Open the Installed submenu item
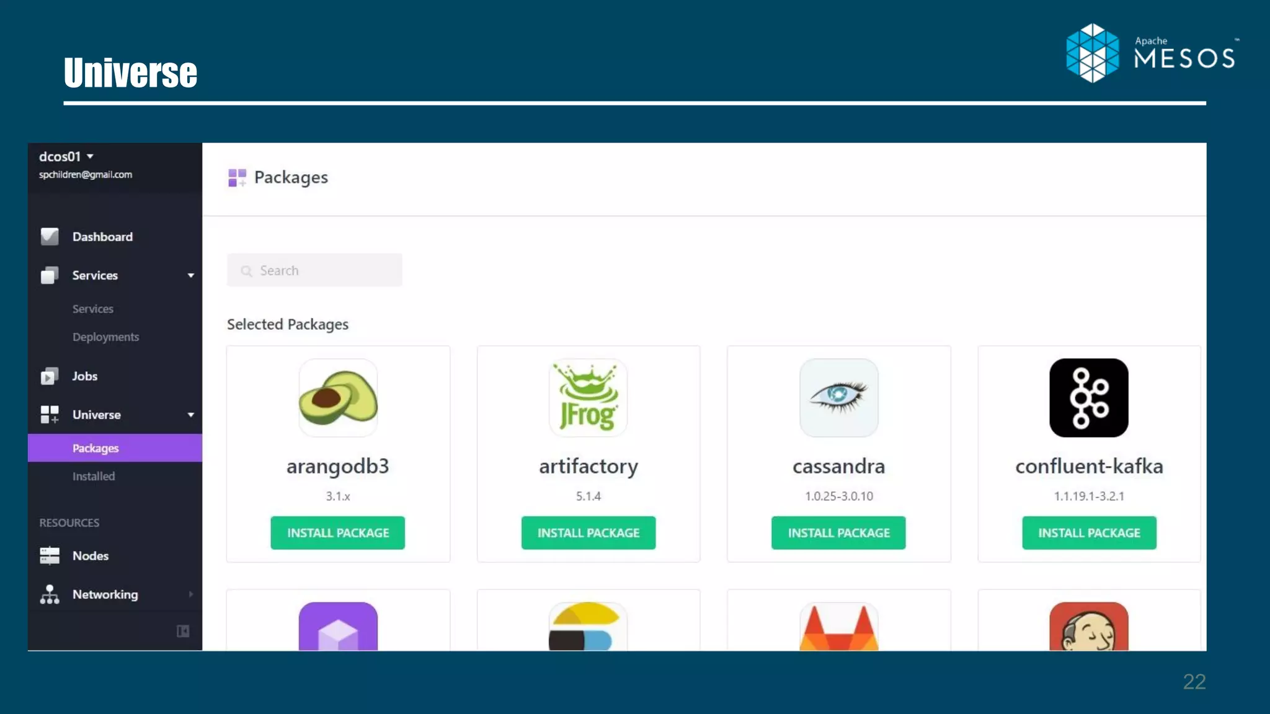 click(94, 477)
